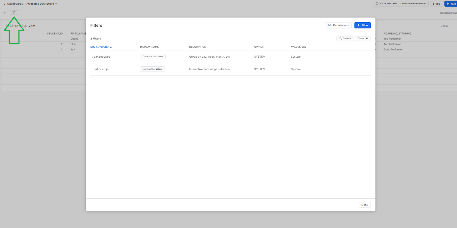This screenshot has width=457, height=228.
Task: Click the Edit Permissions button
Action: (338, 25)
